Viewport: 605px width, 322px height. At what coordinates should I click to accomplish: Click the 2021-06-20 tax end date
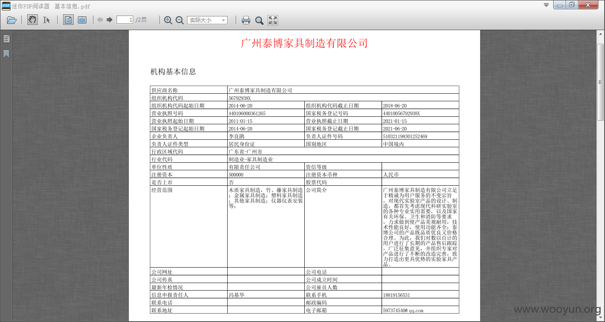coord(395,129)
